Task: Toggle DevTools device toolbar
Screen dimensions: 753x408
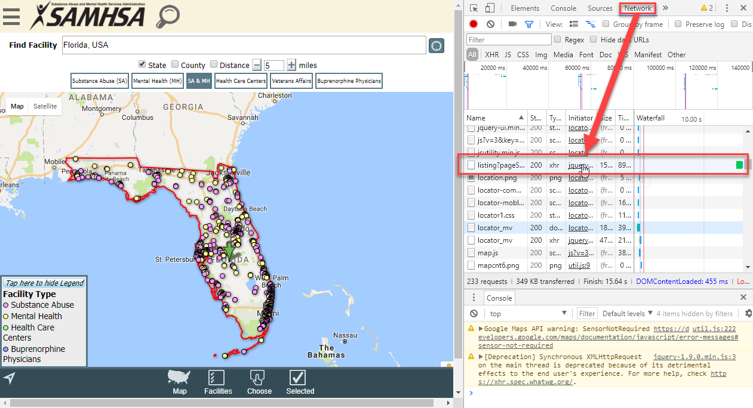Action: tap(489, 8)
